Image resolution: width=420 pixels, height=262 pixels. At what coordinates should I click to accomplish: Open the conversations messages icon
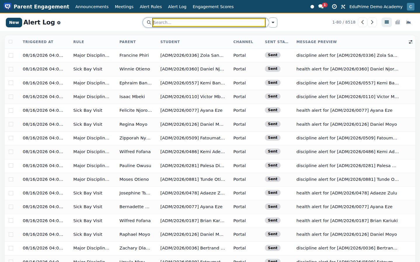[321, 6]
